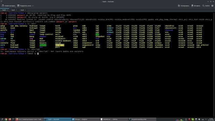Click the 'vga_arbiter' device name
215x121 pixels.
[202, 45]
